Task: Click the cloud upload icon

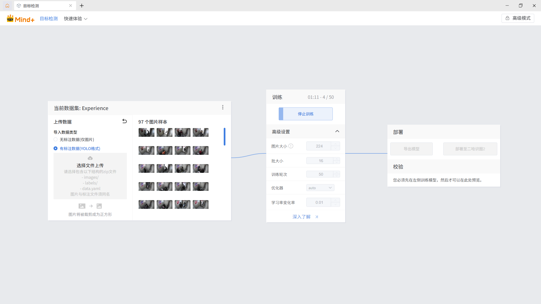Action: point(90,158)
